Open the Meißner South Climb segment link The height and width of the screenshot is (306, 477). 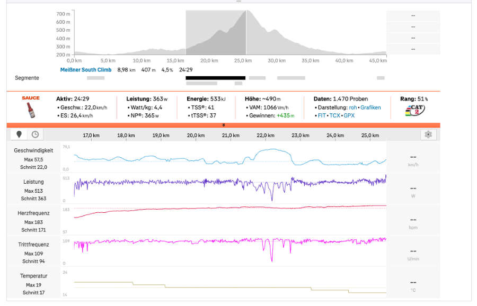85,70
